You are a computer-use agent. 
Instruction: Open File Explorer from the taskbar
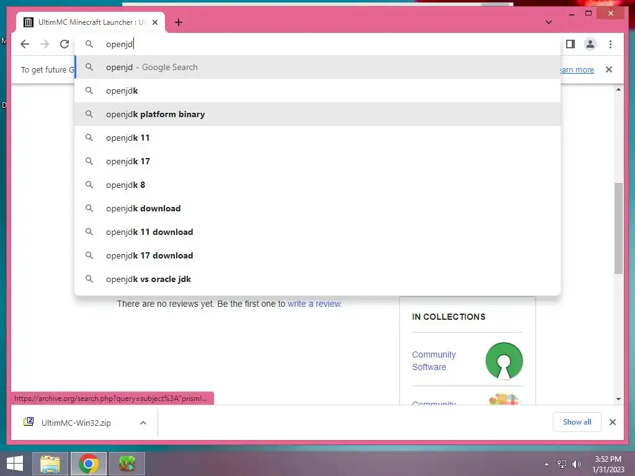(x=50, y=464)
